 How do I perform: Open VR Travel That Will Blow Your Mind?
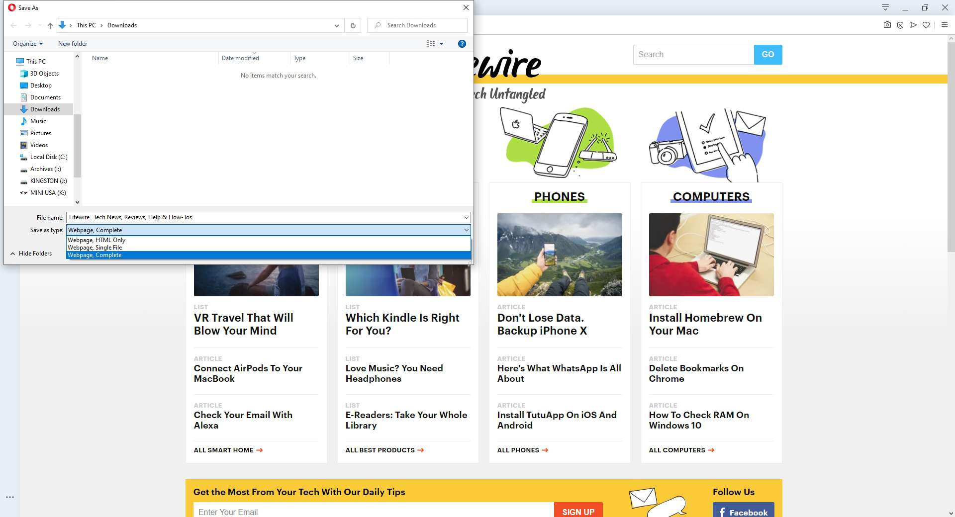click(244, 324)
